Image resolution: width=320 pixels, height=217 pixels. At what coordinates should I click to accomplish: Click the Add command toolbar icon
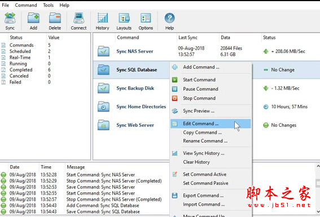click(33, 17)
